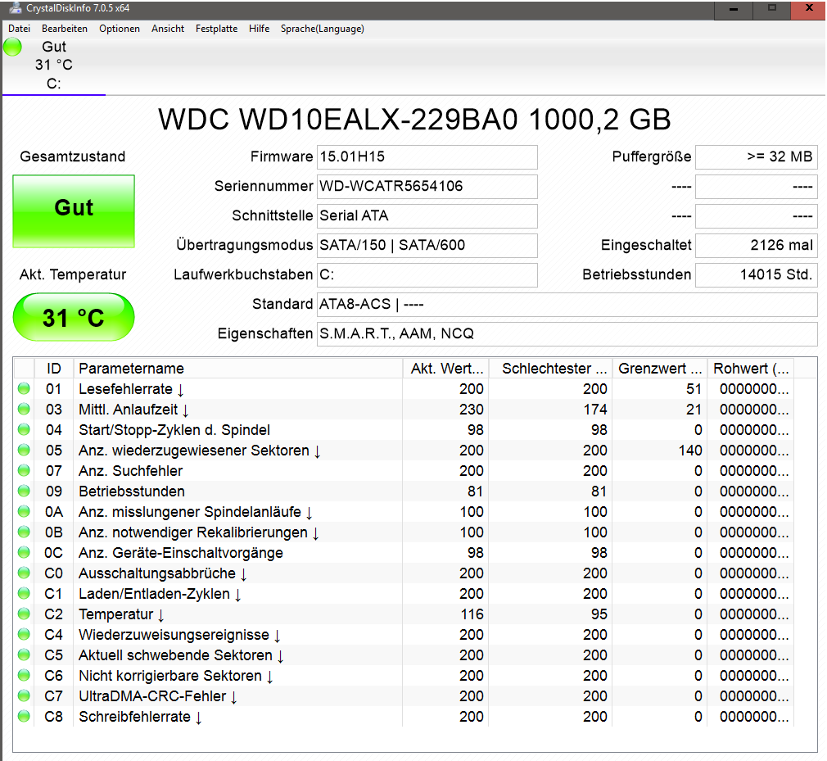This screenshot has width=827, height=761.
Task: Click the status dot for Anz. misslungener Spindelanläufe
Action: click(x=24, y=511)
